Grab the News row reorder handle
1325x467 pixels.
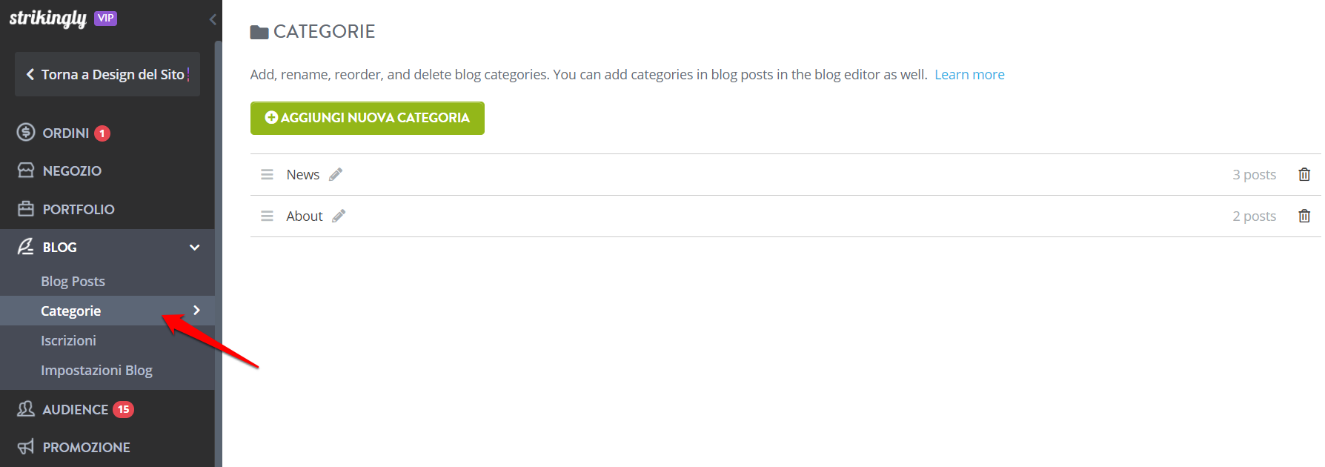pyautogui.click(x=267, y=174)
